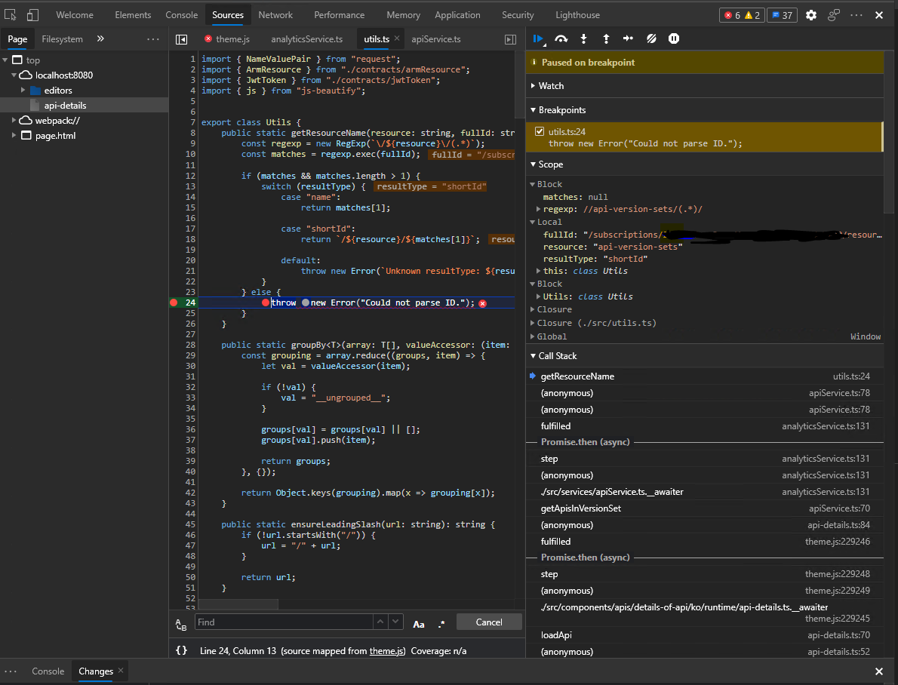The width and height of the screenshot is (898, 685).
Task: Open the theme.js source mapped link
Action: click(387, 650)
